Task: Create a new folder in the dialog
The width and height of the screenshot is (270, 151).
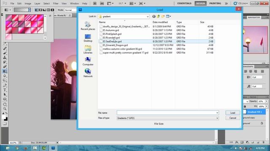Action: tap(163, 16)
